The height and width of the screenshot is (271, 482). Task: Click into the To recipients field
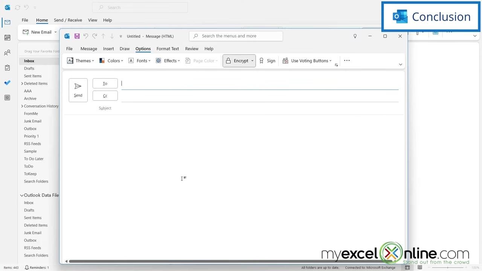pyautogui.click(x=260, y=84)
